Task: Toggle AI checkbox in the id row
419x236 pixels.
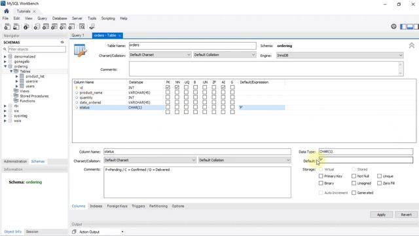Action: 223,87
